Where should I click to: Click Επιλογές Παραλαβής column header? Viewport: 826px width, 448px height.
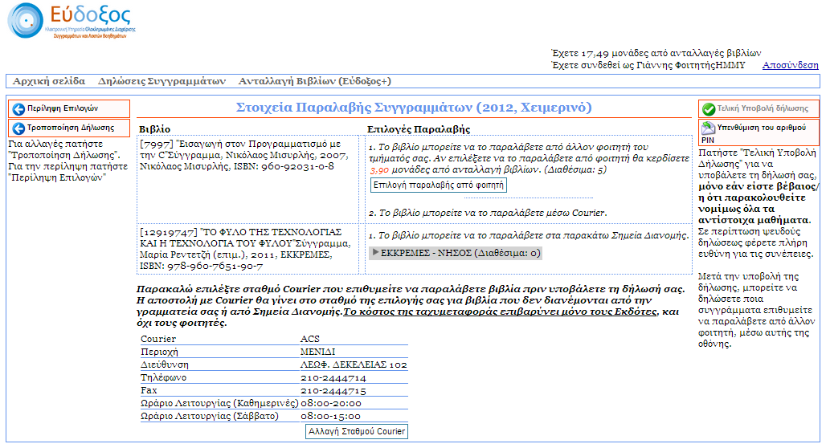tap(419, 129)
